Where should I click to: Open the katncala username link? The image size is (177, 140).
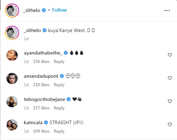point(33,123)
